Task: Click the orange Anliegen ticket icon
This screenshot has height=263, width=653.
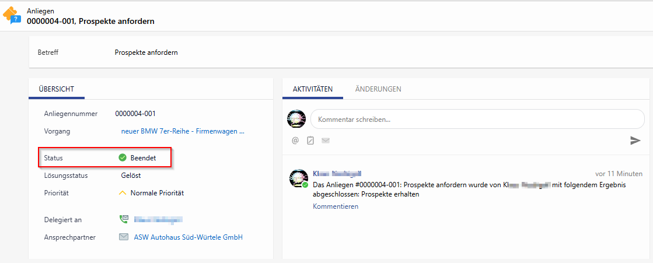Action: [12, 15]
